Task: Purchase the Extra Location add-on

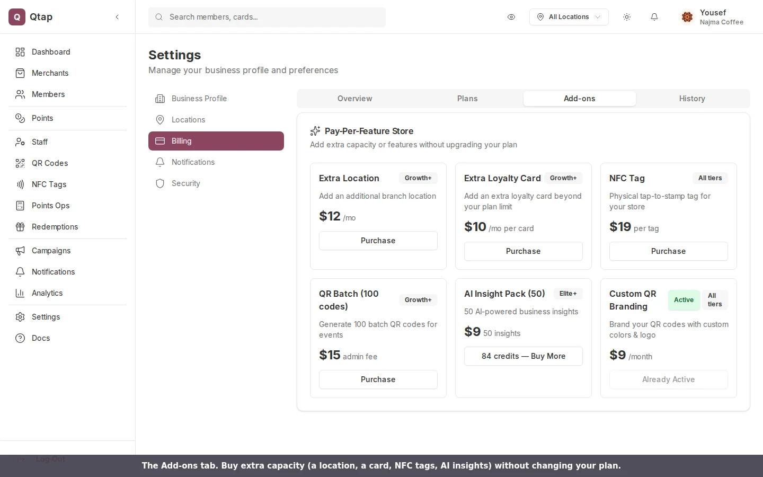Action: (x=378, y=241)
